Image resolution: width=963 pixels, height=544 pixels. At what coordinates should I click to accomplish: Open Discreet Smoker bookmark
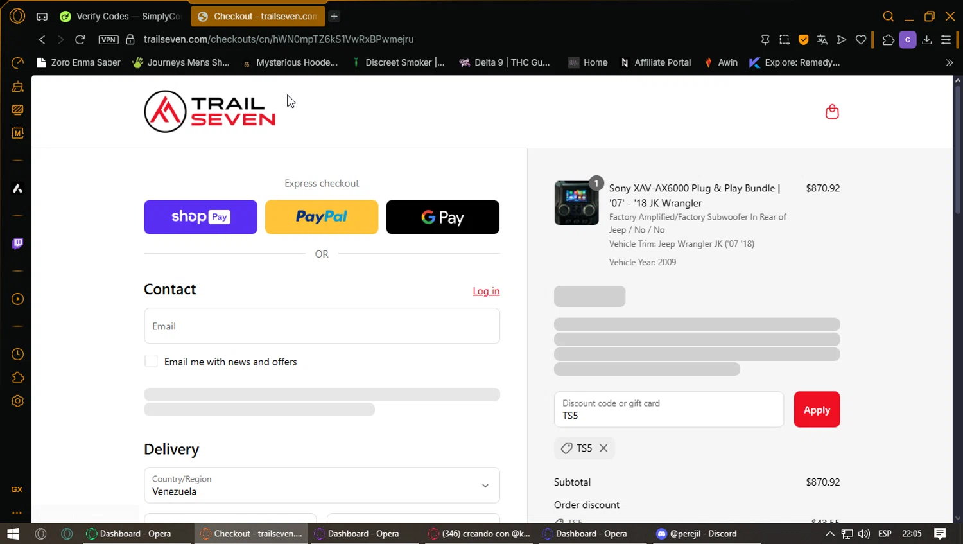click(398, 62)
